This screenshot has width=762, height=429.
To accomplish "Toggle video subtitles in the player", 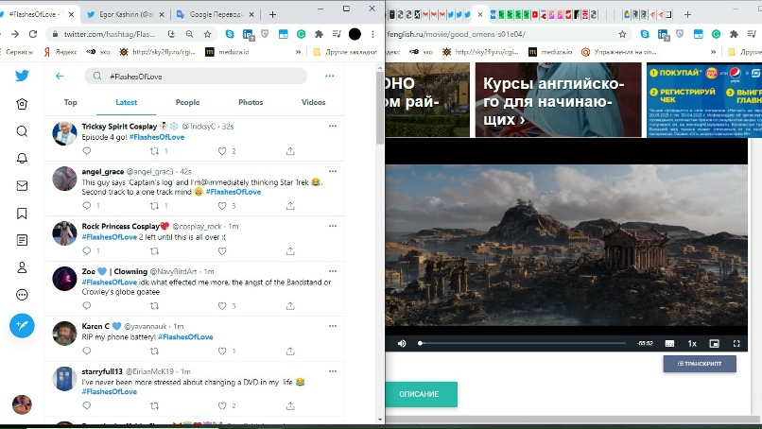I will pos(669,343).
